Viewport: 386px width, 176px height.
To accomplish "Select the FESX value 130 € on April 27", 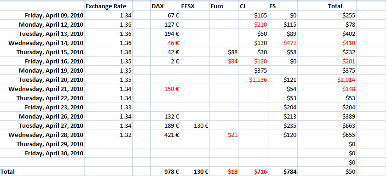I will coord(194,126).
